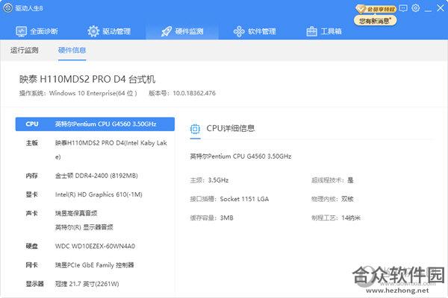The width and height of the screenshot is (448, 298).
Task: Click WDC WD10EZEX-60WN4A0 disk text
Action: (95, 246)
